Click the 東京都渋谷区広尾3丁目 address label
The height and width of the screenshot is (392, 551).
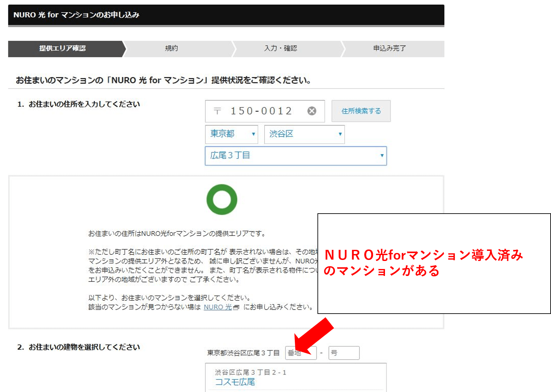[x=243, y=353]
